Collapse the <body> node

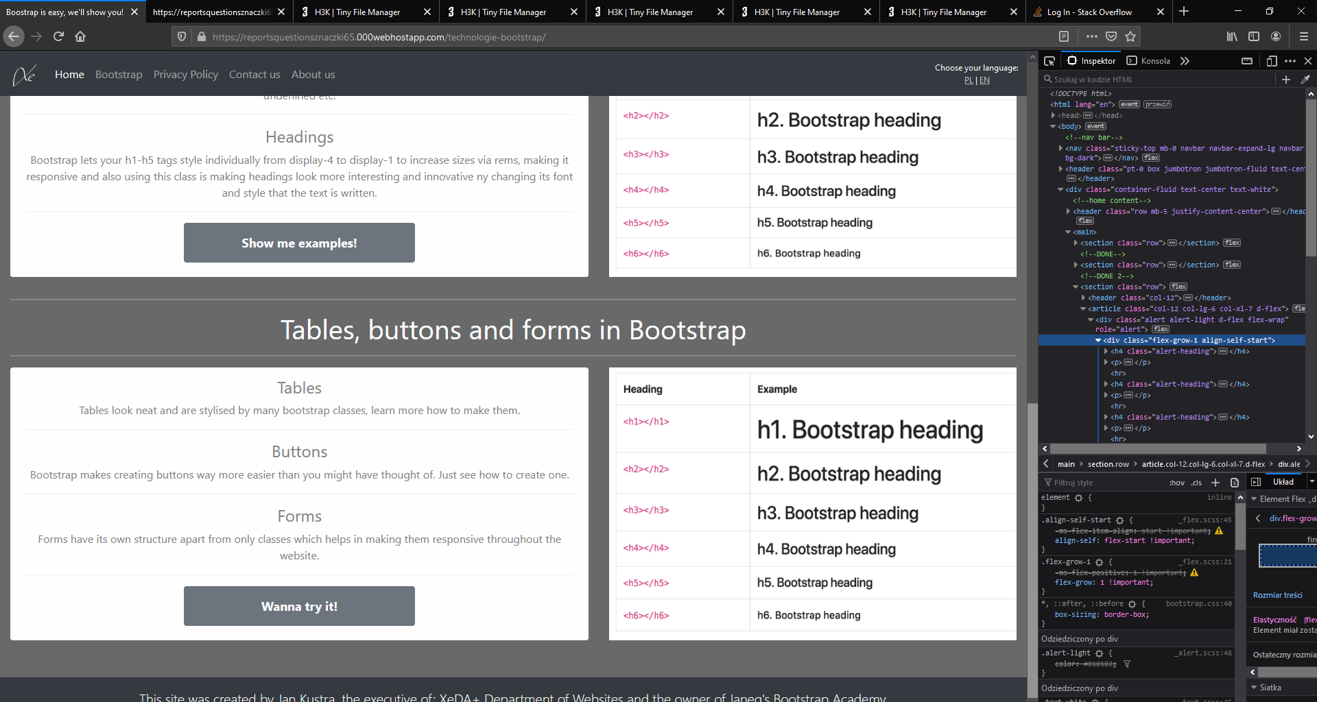[1053, 126]
